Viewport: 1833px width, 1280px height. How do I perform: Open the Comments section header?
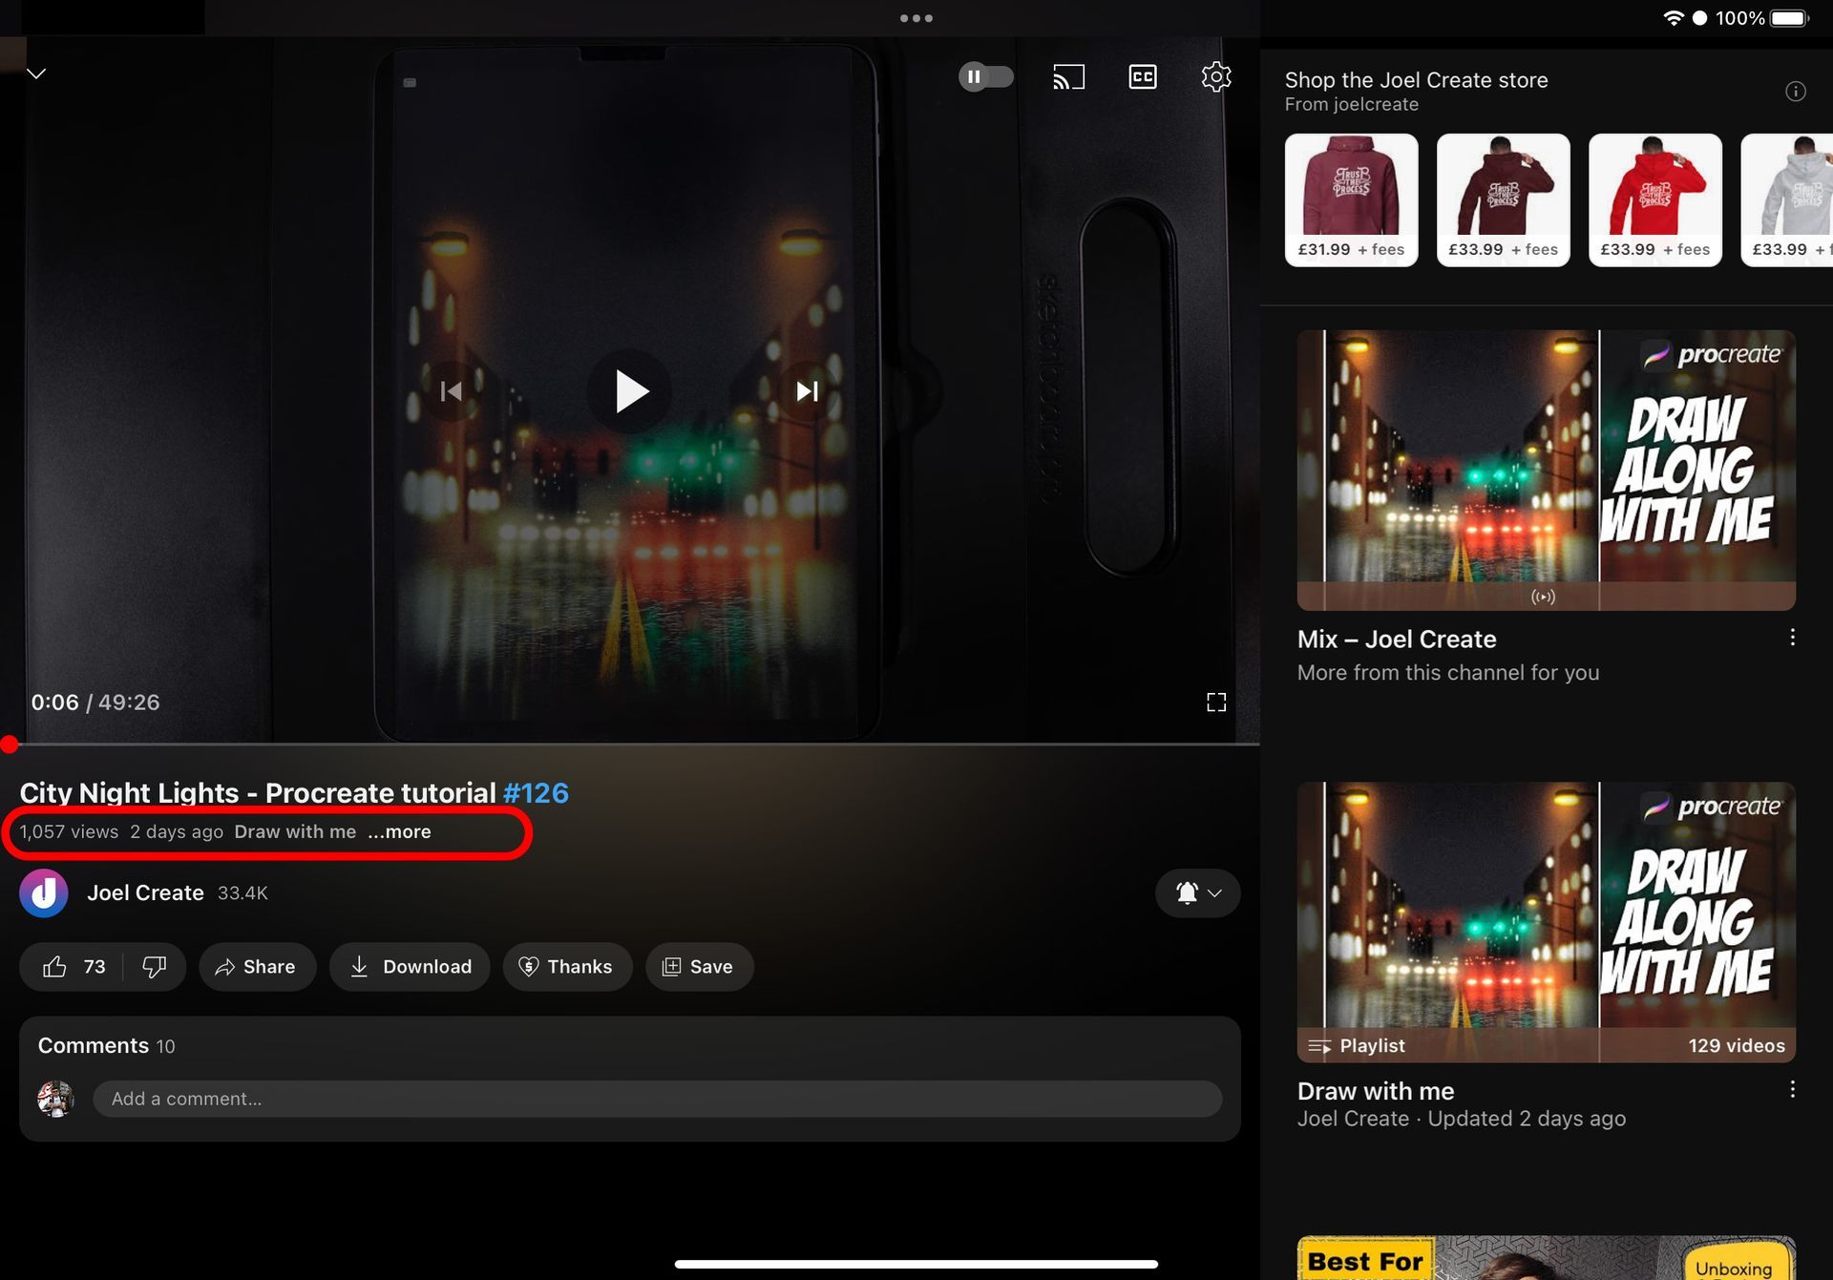106,1046
